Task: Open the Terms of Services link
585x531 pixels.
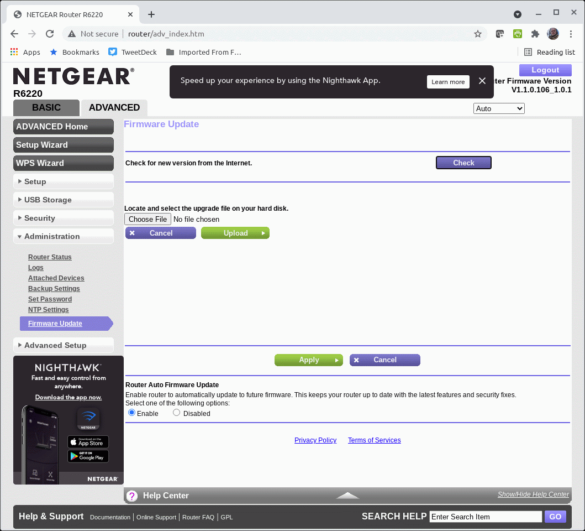Action: click(374, 440)
